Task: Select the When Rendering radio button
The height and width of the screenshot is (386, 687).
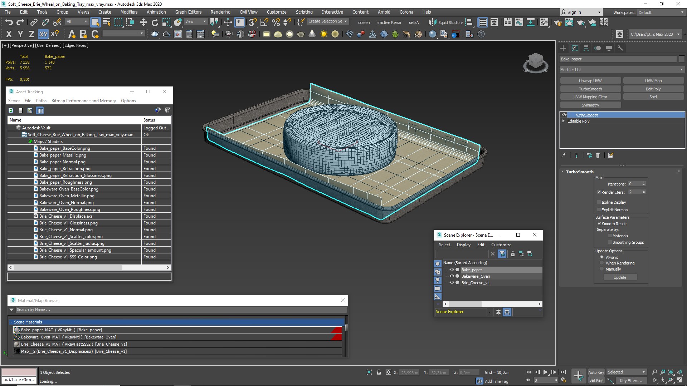Action: pyautogui.click(x=602, y=263)
